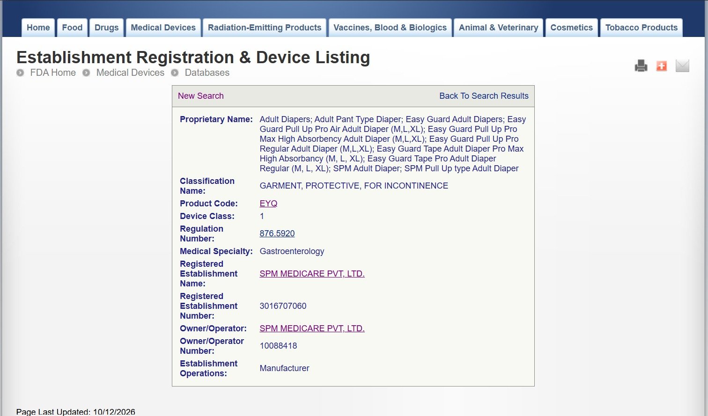This screenshot has width=708, height=416.
Task: Click the establishment number 3016707060
Action: [283, 306]
